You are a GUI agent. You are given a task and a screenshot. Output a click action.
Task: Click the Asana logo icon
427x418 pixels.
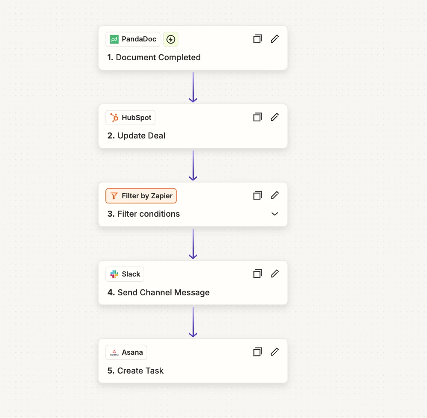[x=114, y=353]
